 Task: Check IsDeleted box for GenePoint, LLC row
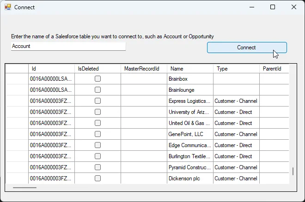[x=98, y=134]
